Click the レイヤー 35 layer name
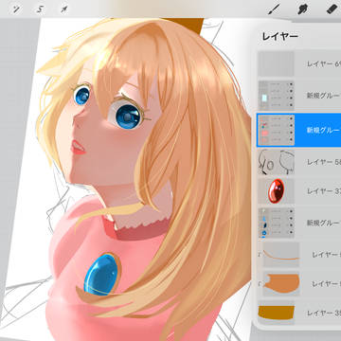The image size is (341, 341). pos(324,313)
